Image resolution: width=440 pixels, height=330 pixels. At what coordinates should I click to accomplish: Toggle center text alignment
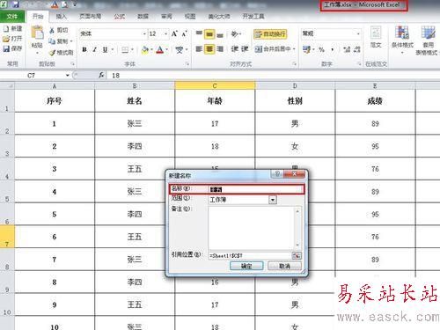pos(209,49)
